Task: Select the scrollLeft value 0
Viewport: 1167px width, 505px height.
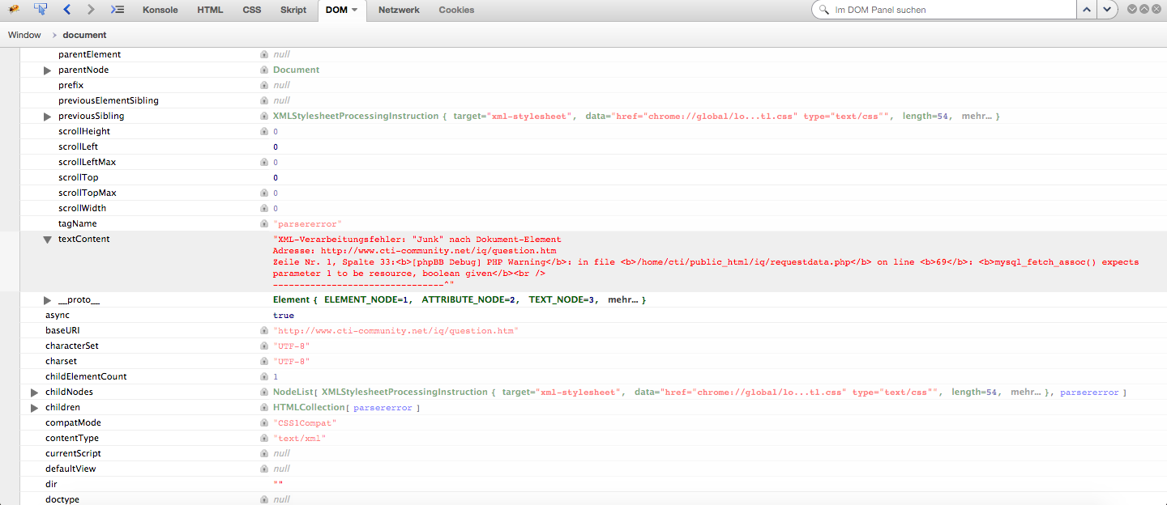Action: [276, 147]
